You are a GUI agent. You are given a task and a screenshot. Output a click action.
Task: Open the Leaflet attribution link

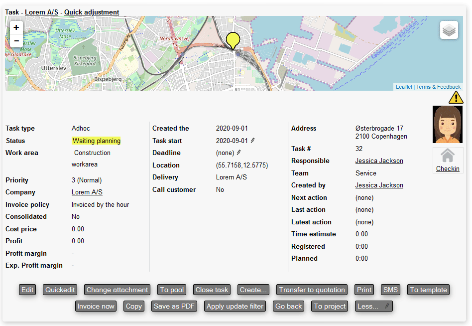pyautogui.click(x=404, y=87)
